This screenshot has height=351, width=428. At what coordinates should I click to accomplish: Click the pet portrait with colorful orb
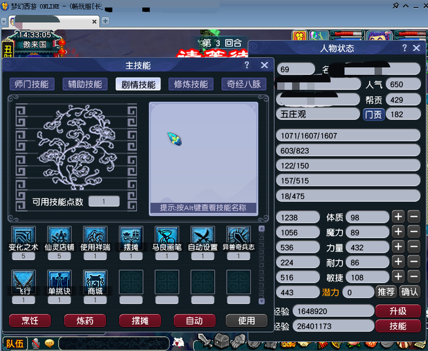pyautogui.click(x=319, y=36)
